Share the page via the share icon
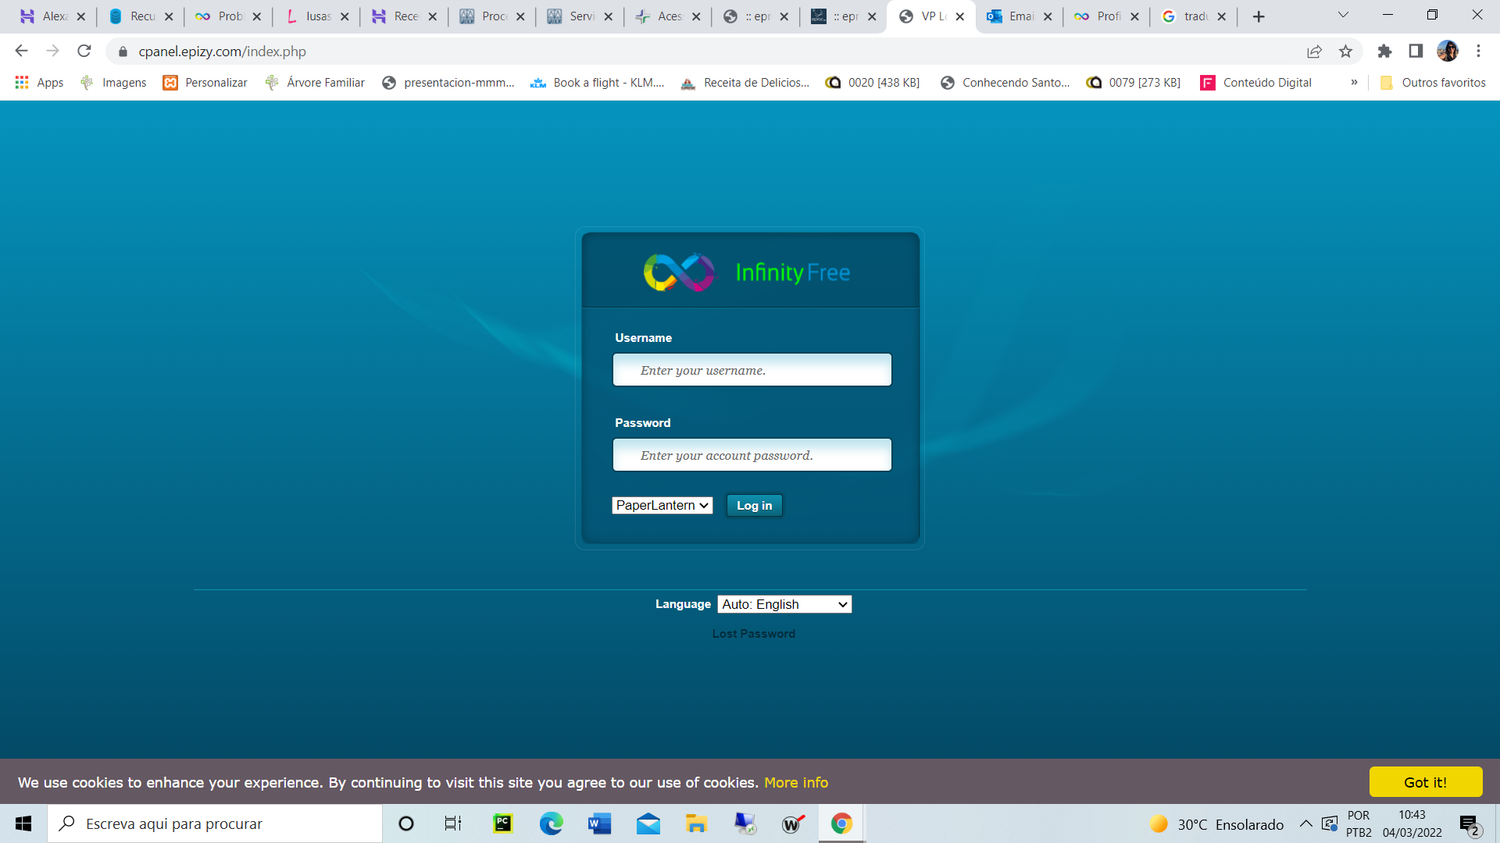The height and width of the screenshot is (843, 1500). coord(1315,51)
